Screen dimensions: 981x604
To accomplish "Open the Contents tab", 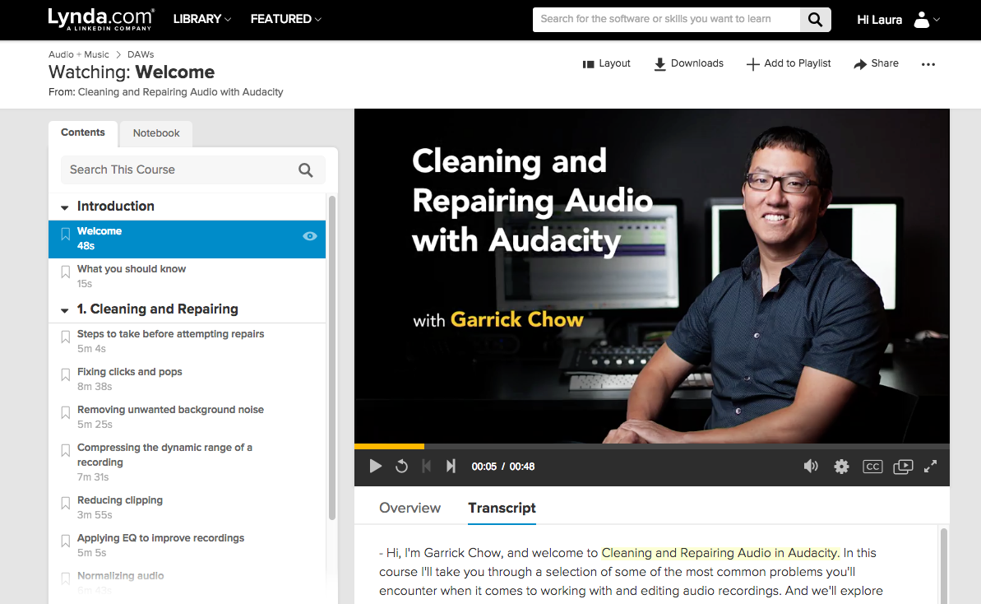I will pyautogui.click(x=82, y=132).
